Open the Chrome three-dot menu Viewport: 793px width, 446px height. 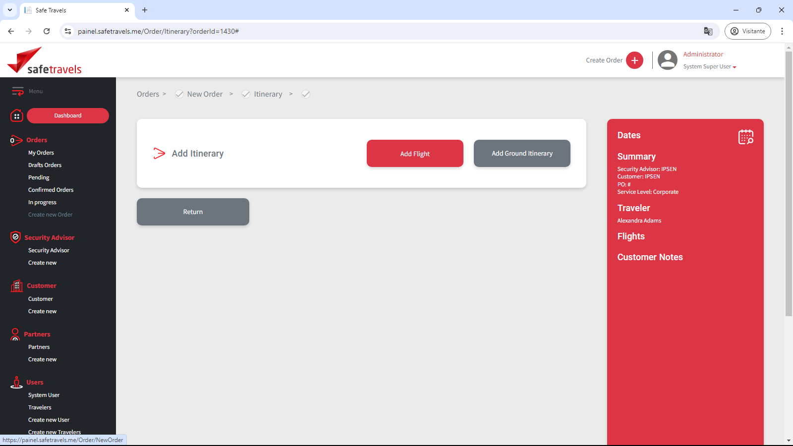click(x=782, y=31)
